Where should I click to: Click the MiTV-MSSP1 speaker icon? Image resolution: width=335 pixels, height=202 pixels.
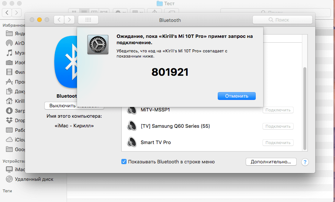132,110
